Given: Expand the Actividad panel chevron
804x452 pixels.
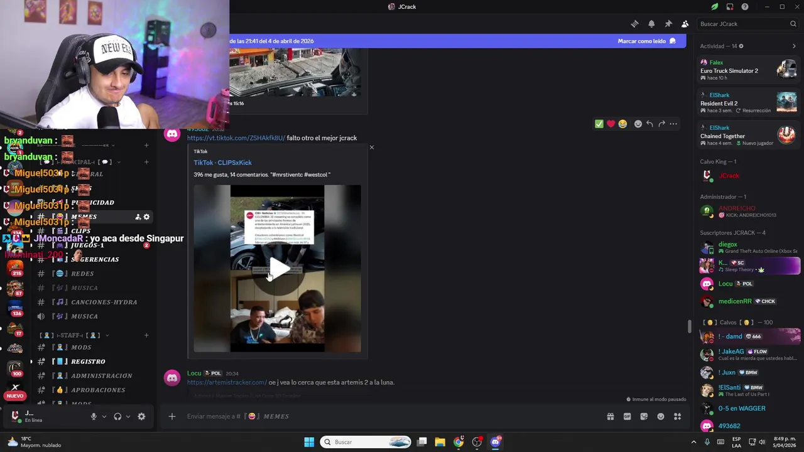Looking at the screenshot, I should [x=794, y=46].
